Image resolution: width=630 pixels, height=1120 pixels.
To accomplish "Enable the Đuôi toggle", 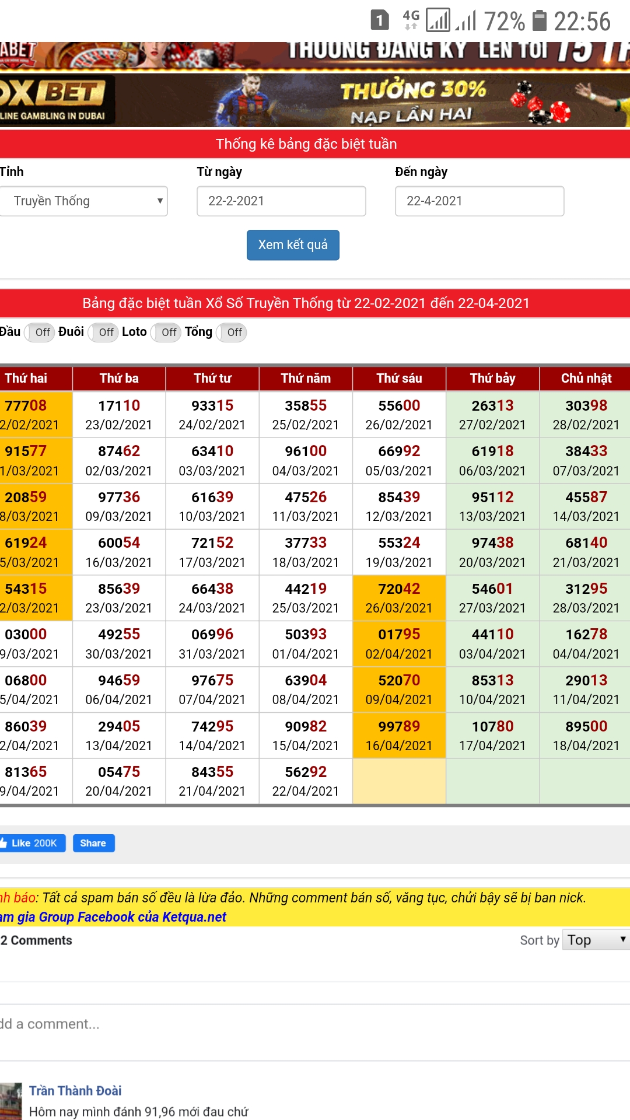I will pyautogui.click(x=103, y=332).
